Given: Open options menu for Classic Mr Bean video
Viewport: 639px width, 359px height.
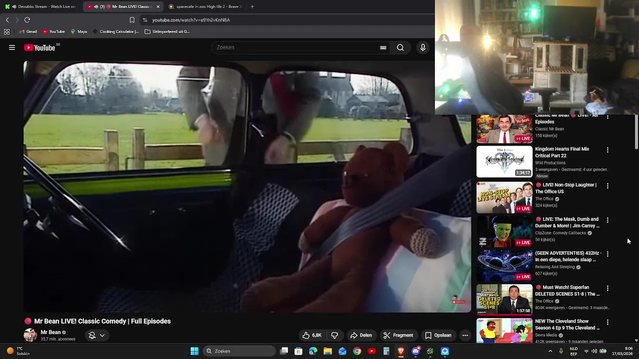Looking at the screenshot, I should click(x=608, y=117).
